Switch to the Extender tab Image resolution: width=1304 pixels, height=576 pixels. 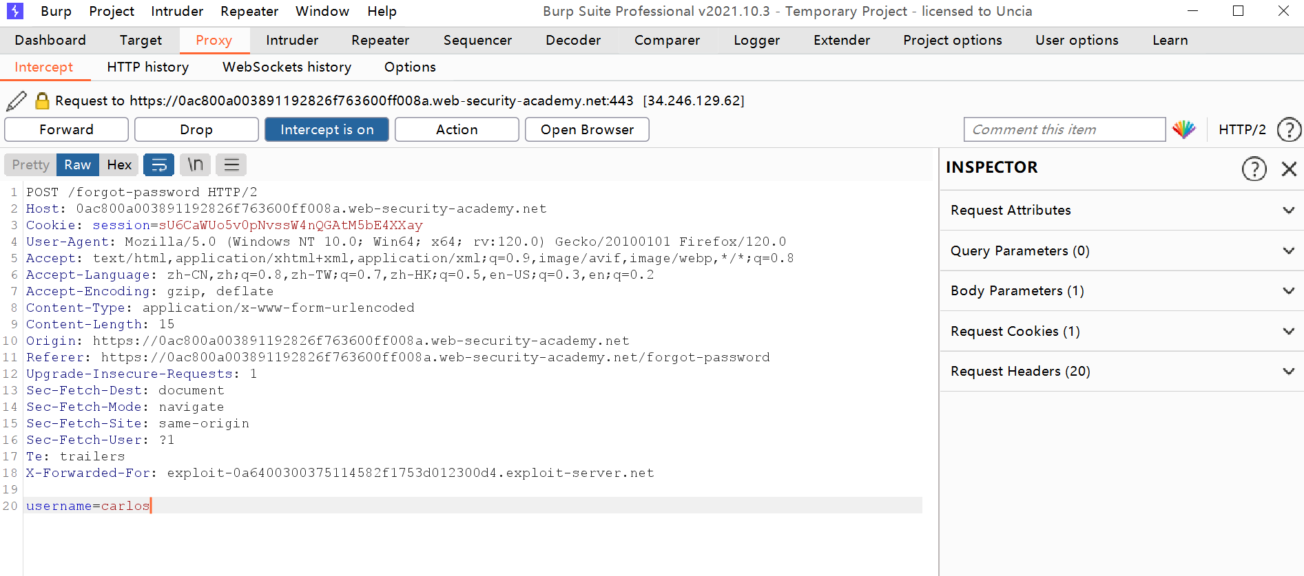click(x=842, y=41)
